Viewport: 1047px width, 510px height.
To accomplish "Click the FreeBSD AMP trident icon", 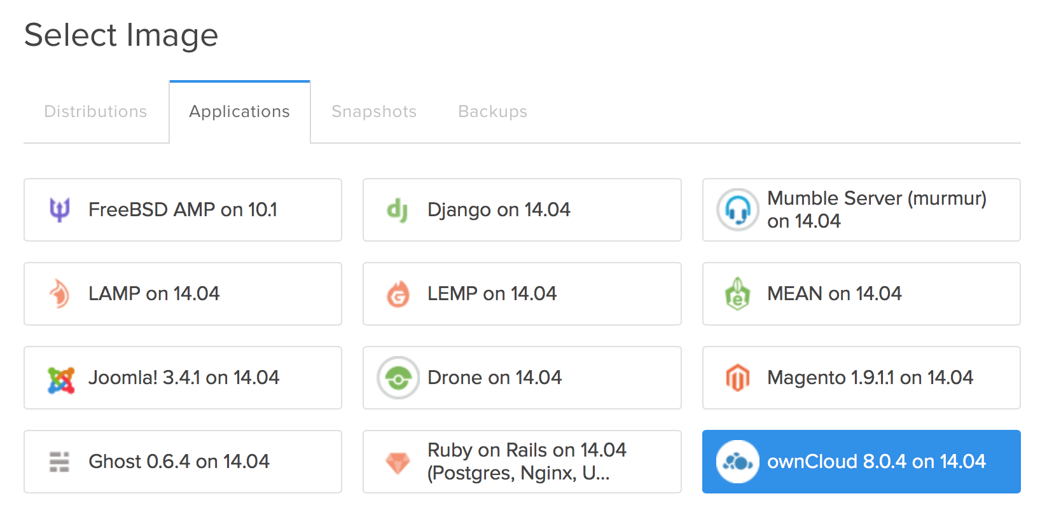I will point(59,210).
